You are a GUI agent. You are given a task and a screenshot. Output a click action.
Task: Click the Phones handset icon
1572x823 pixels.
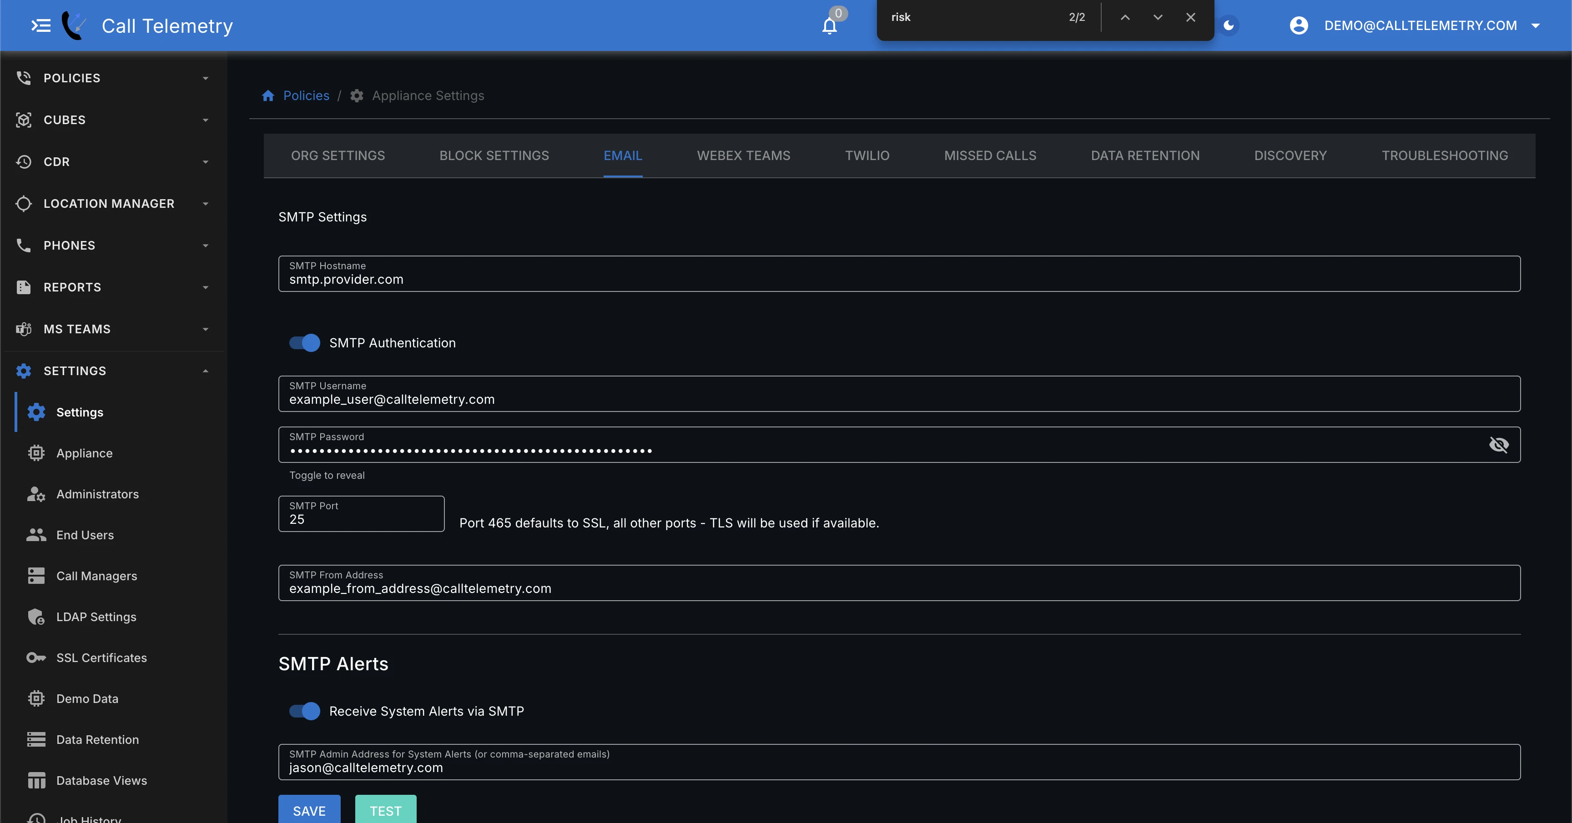coord(24,245)
